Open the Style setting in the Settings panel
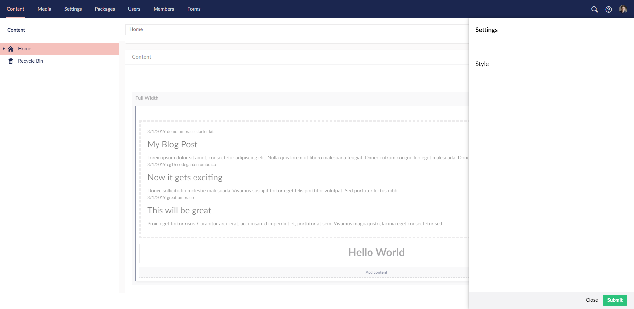 click(482, 64)
